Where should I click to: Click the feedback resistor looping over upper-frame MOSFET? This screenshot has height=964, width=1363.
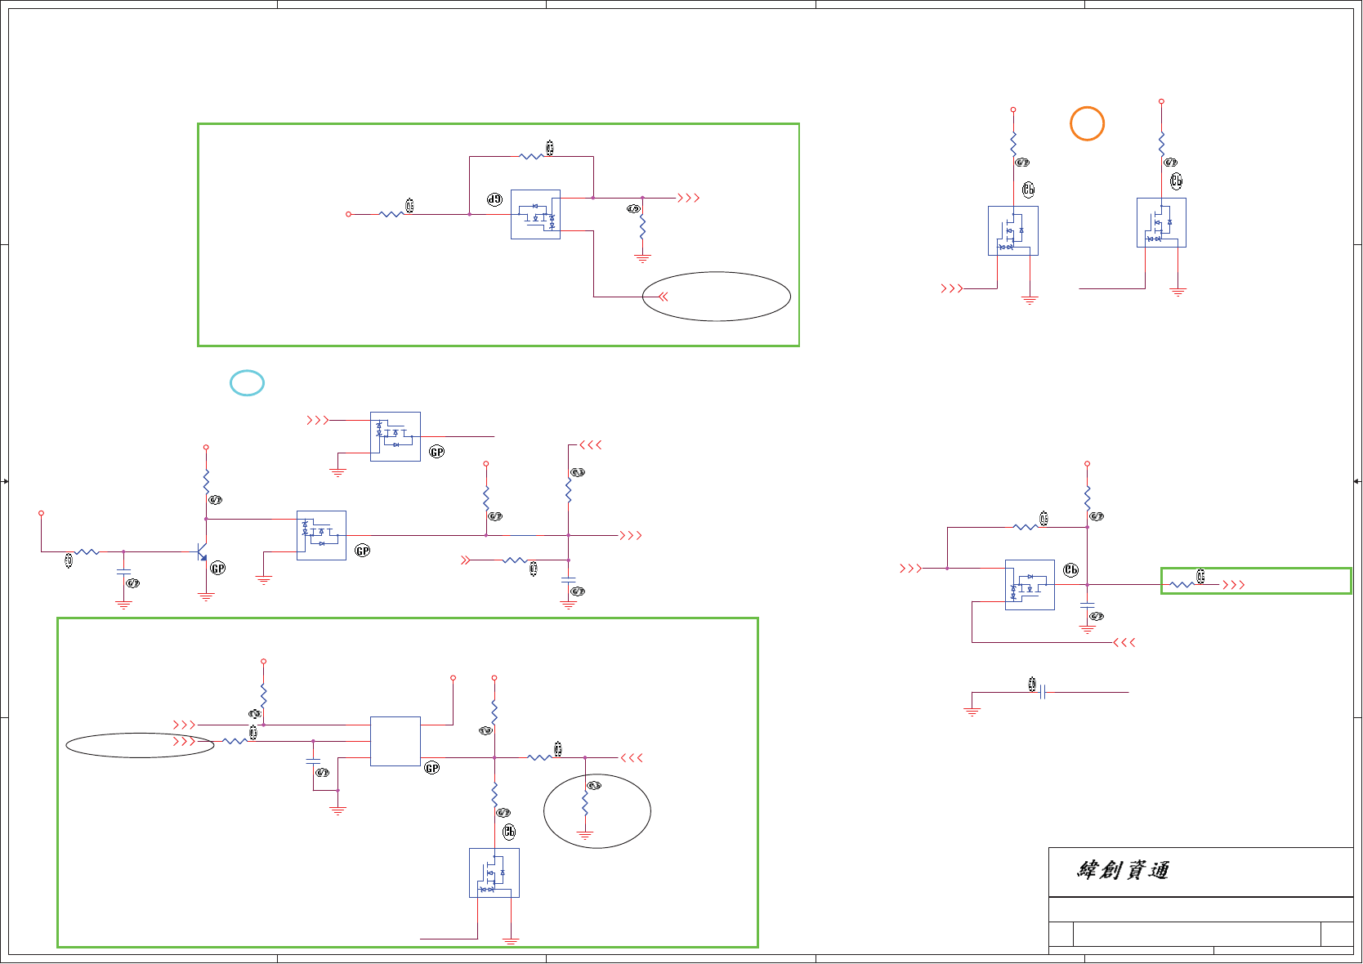[x=531, y=156]
